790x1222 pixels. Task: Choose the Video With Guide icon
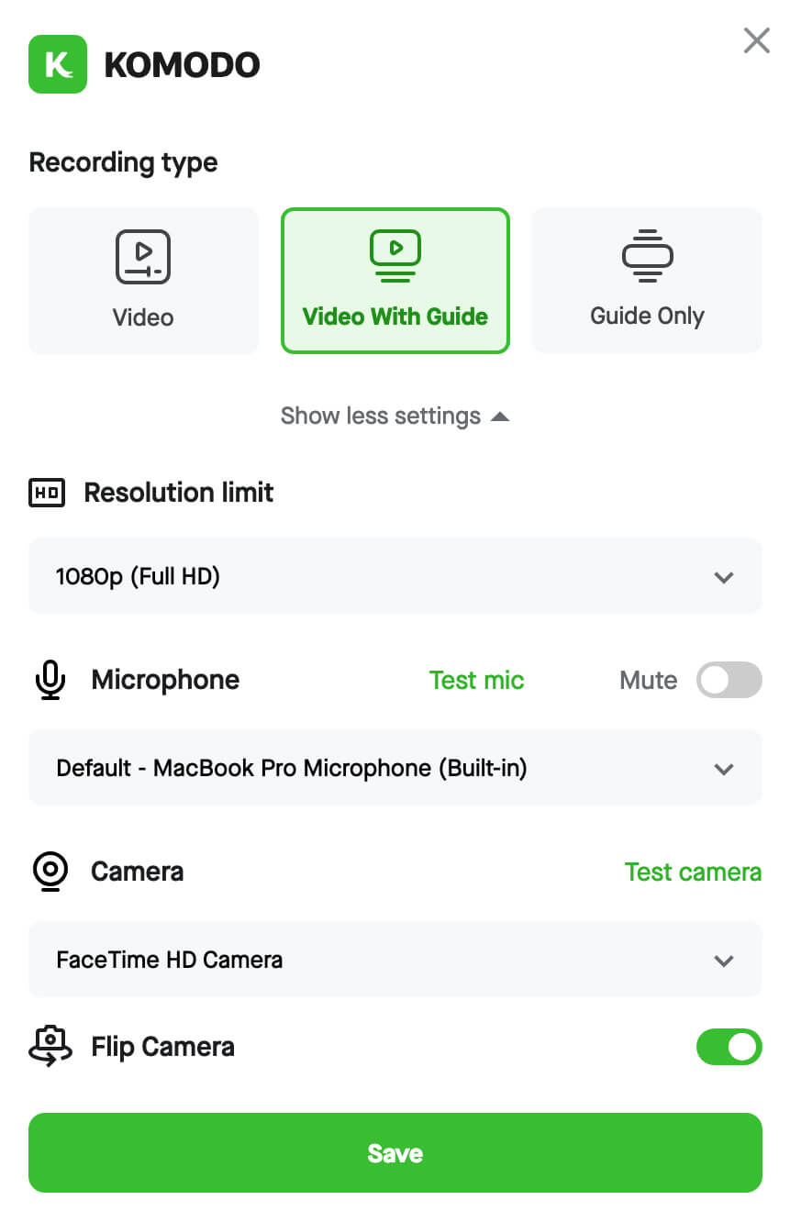[x=395, y=256]
